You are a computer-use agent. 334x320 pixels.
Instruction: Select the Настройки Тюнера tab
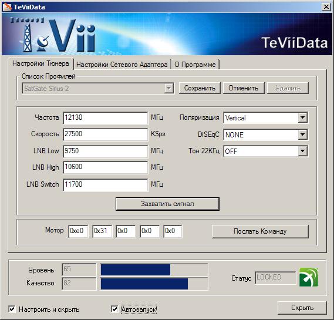click(x=41, y=63)
